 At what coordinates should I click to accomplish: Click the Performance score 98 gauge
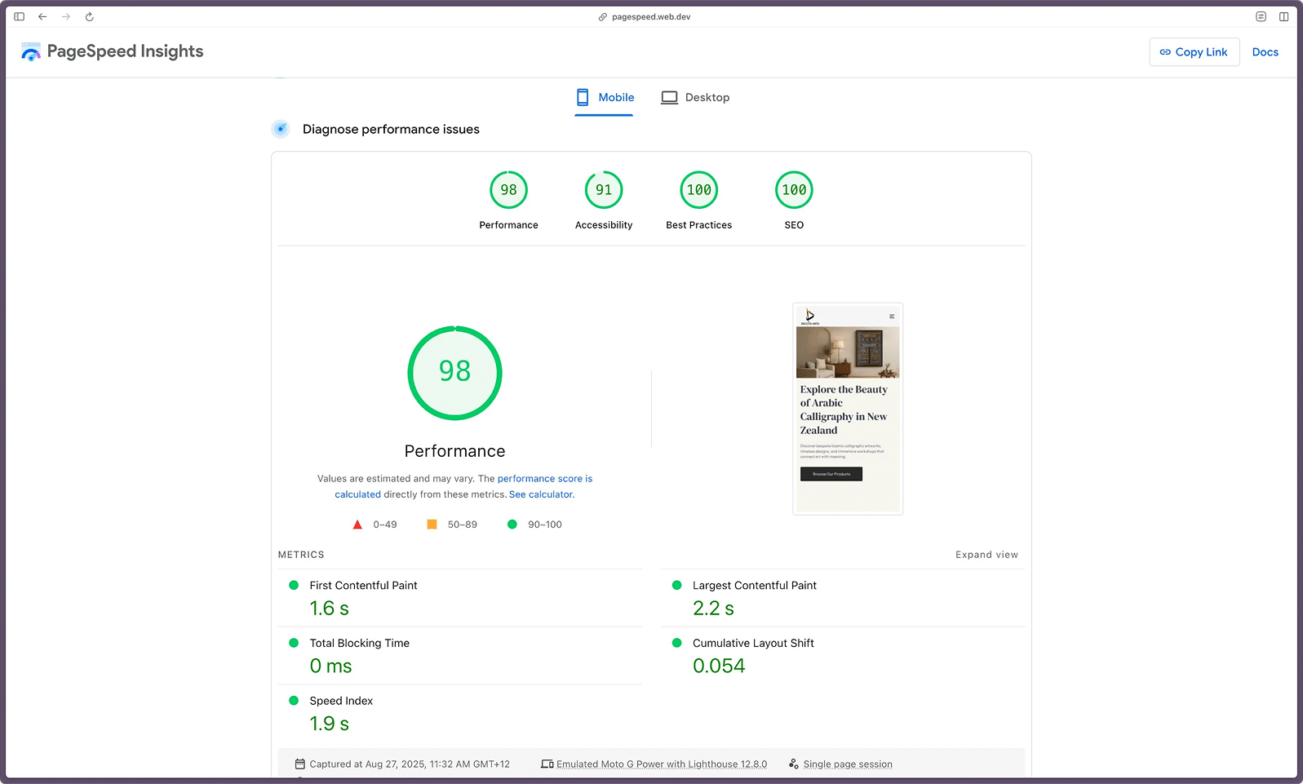pyautogui.click(x=508, y=190)
